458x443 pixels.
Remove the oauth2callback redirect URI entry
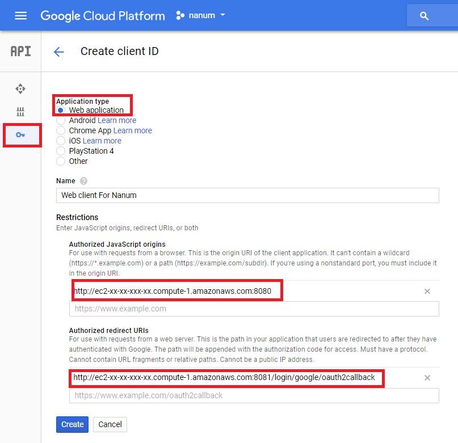pyautogui.click(x=427, y=378)
